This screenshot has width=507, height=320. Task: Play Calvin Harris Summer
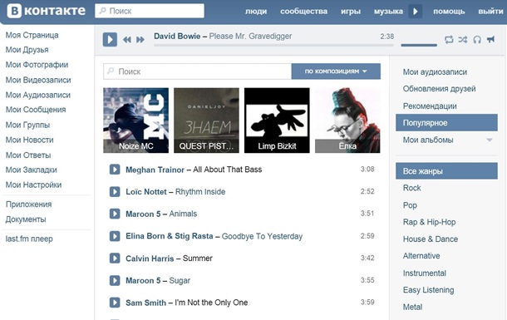(x=115, y=258)
